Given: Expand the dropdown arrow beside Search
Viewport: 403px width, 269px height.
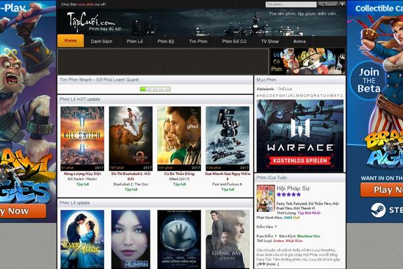Looking at the screenshot, I should click(x=343, y=4).
